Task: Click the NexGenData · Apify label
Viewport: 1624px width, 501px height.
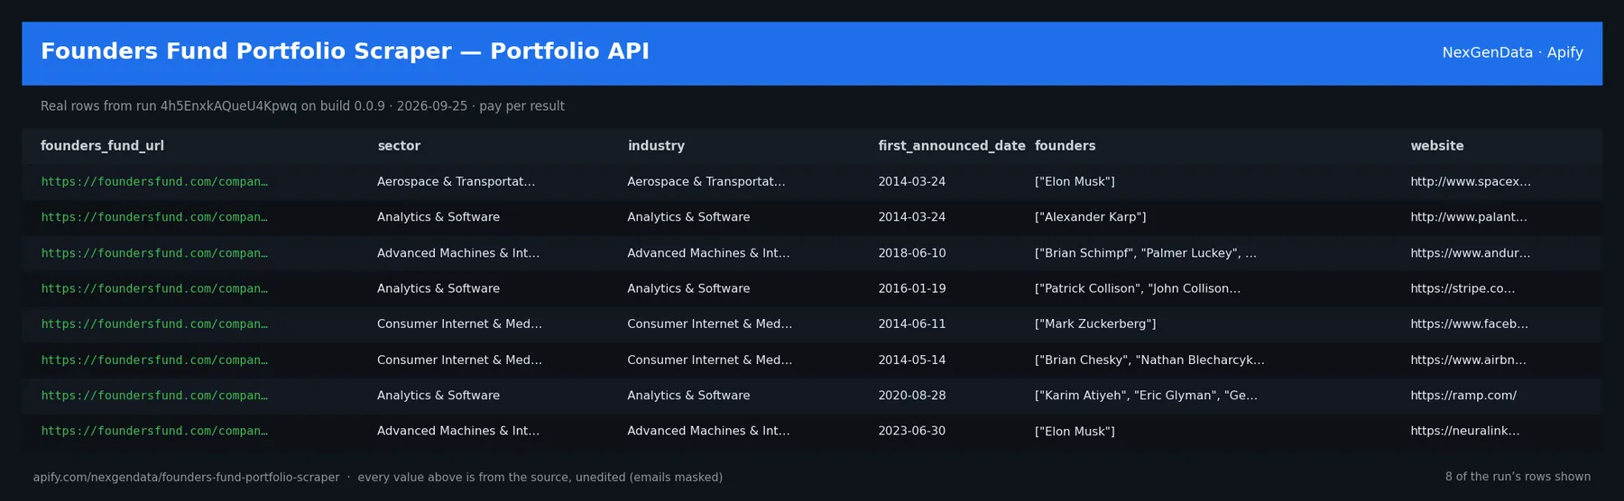Action: 1512,52
